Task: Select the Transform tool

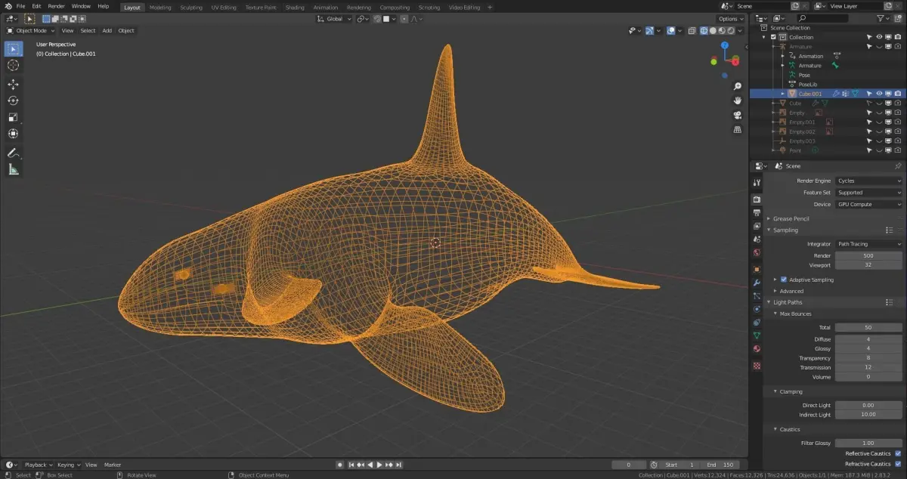Action: 13,134
